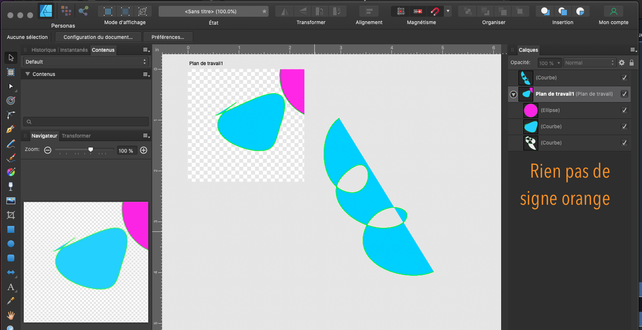The height and width of the screenshot is (330, 642).
Task: Click the Alignement toolbar icon
Action: [x=369, y=11]
